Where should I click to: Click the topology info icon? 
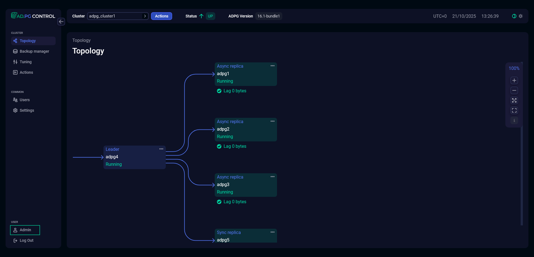(514, 121)
